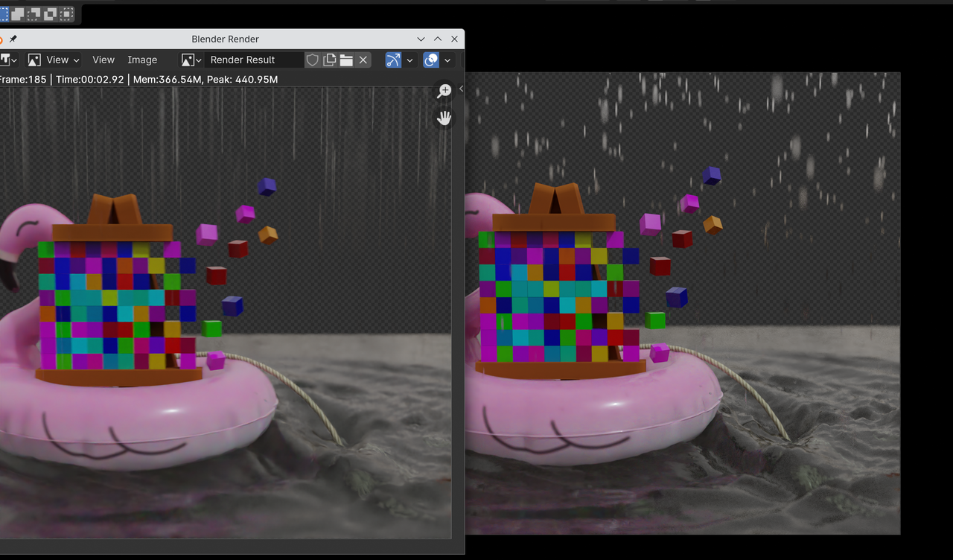This screenshot has height=560, width=953.
Task: Click the zoom magnifier gizmo
Action: pyautogui.click(x=444, y=91)
